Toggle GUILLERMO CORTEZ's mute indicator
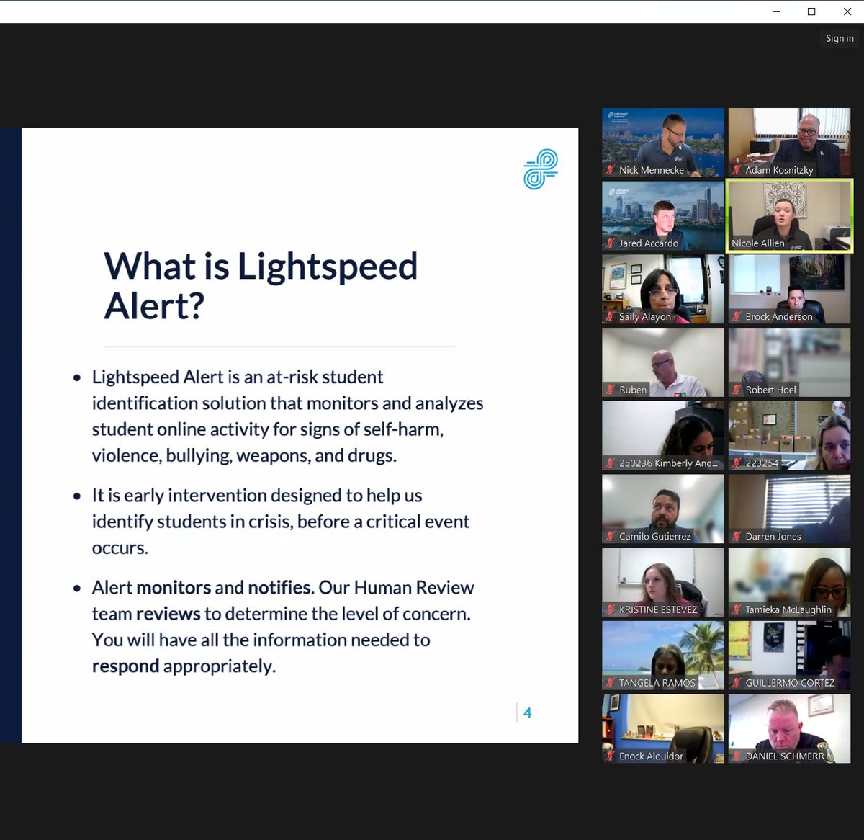The width and height of the screenshot is (864, 840). click(736, 683)
